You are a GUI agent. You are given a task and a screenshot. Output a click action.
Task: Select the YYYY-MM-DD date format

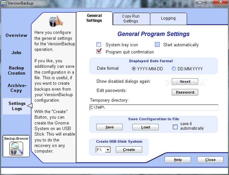click(x=134, y=69)
